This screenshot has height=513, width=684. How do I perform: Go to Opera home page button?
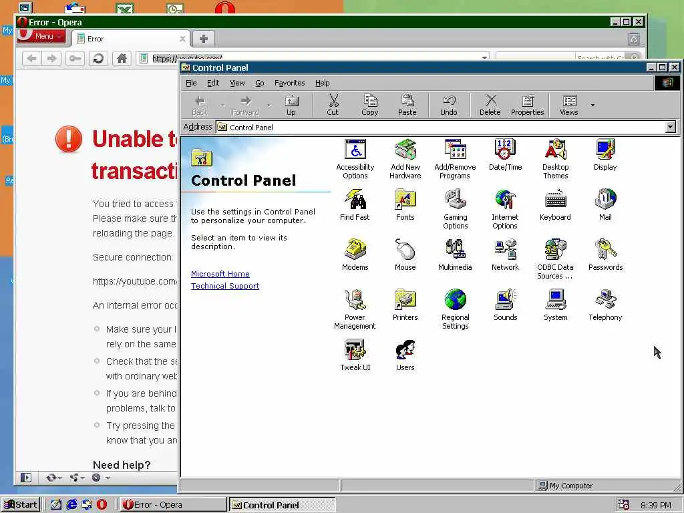(122, 58)
